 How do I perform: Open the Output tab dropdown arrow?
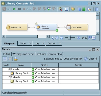(60, 43)
